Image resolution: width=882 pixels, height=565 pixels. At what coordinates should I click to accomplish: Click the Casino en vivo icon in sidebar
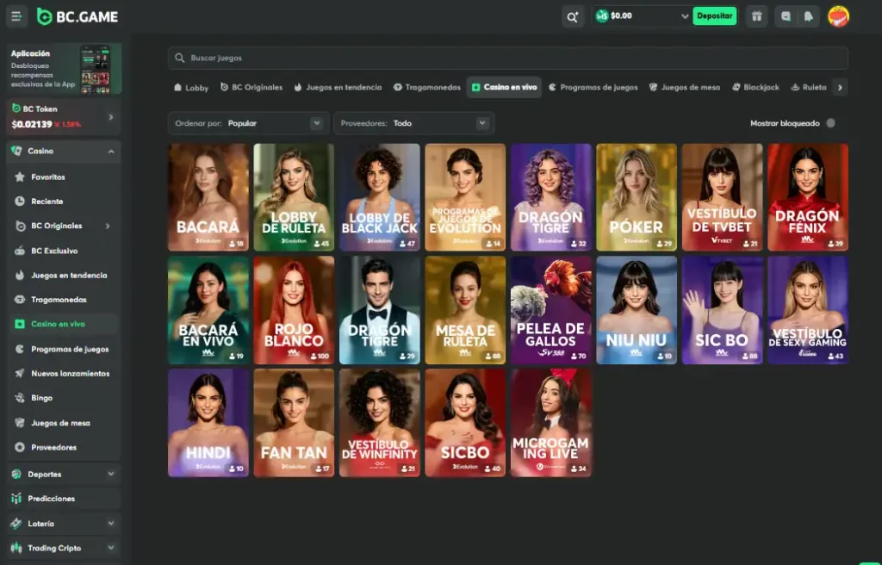(x=20, y=324)
